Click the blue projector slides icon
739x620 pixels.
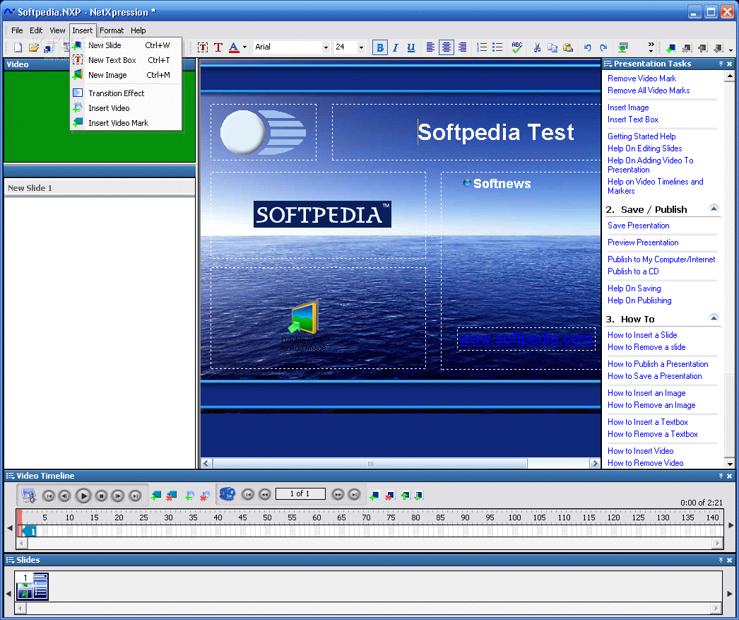tap(227, 495)
